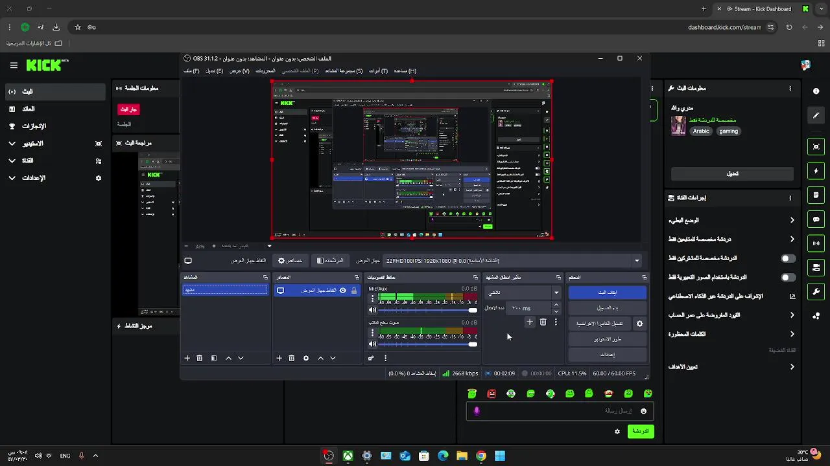830x466 pixels.
Task: Open followers-only chat chevron
Action: 792,239
